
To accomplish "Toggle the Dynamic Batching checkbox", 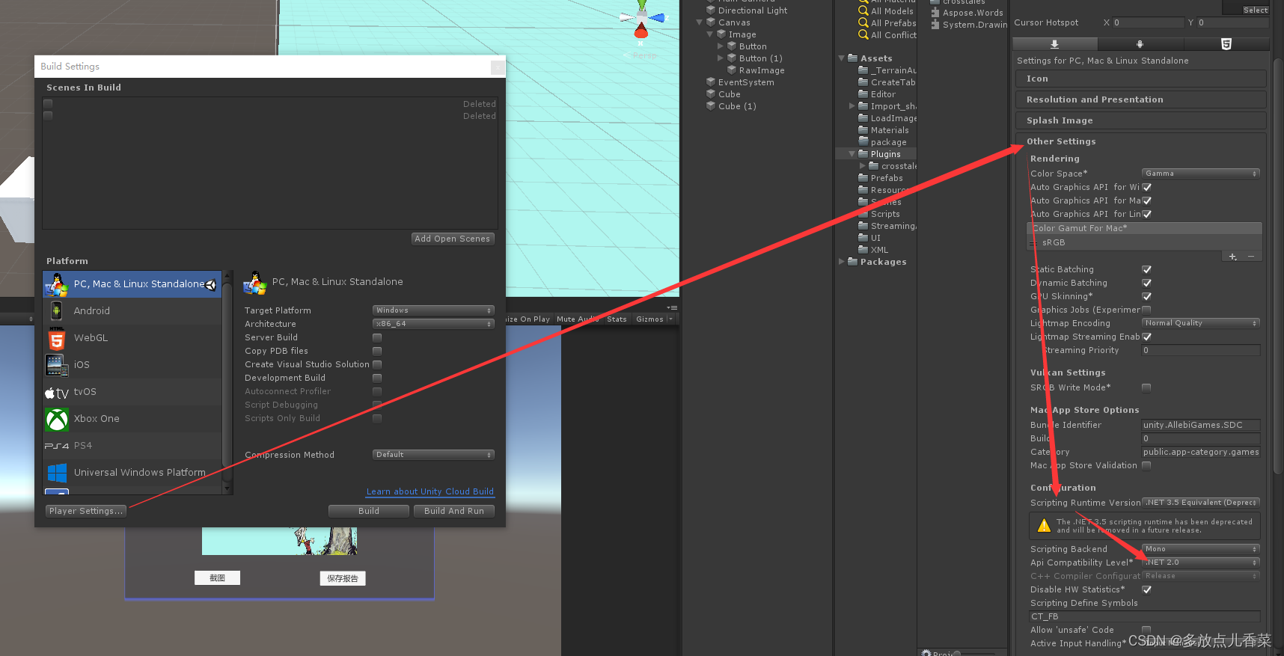I will coord(1146,283).
